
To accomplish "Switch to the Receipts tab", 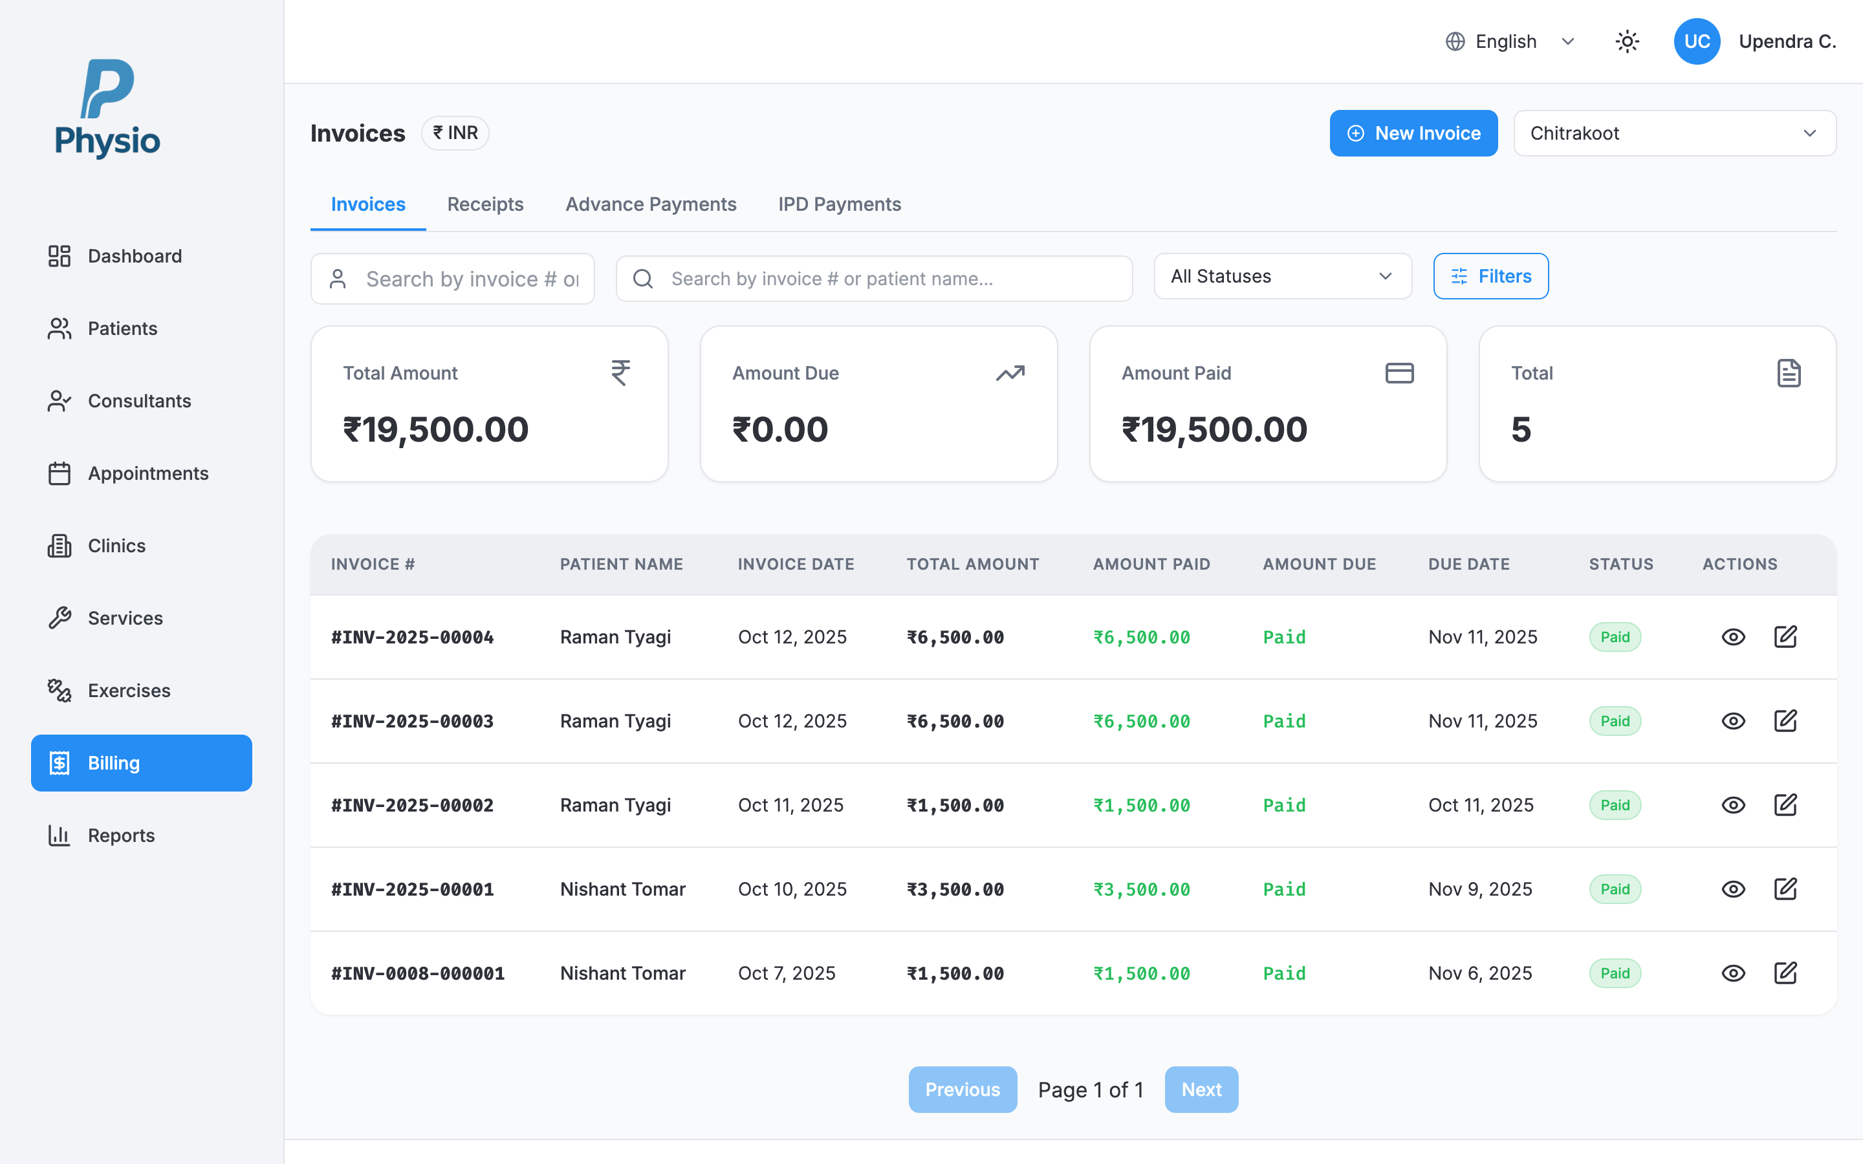I will coord(485,204).
